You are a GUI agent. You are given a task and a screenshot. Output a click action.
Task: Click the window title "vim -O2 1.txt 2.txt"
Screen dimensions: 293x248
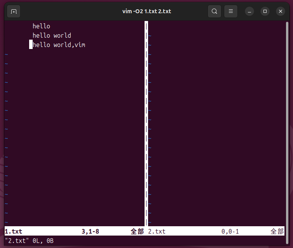[x=146, y=11]
